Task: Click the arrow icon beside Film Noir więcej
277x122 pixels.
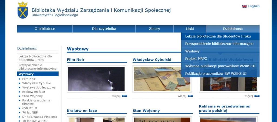Action: [x=124, y=96]
